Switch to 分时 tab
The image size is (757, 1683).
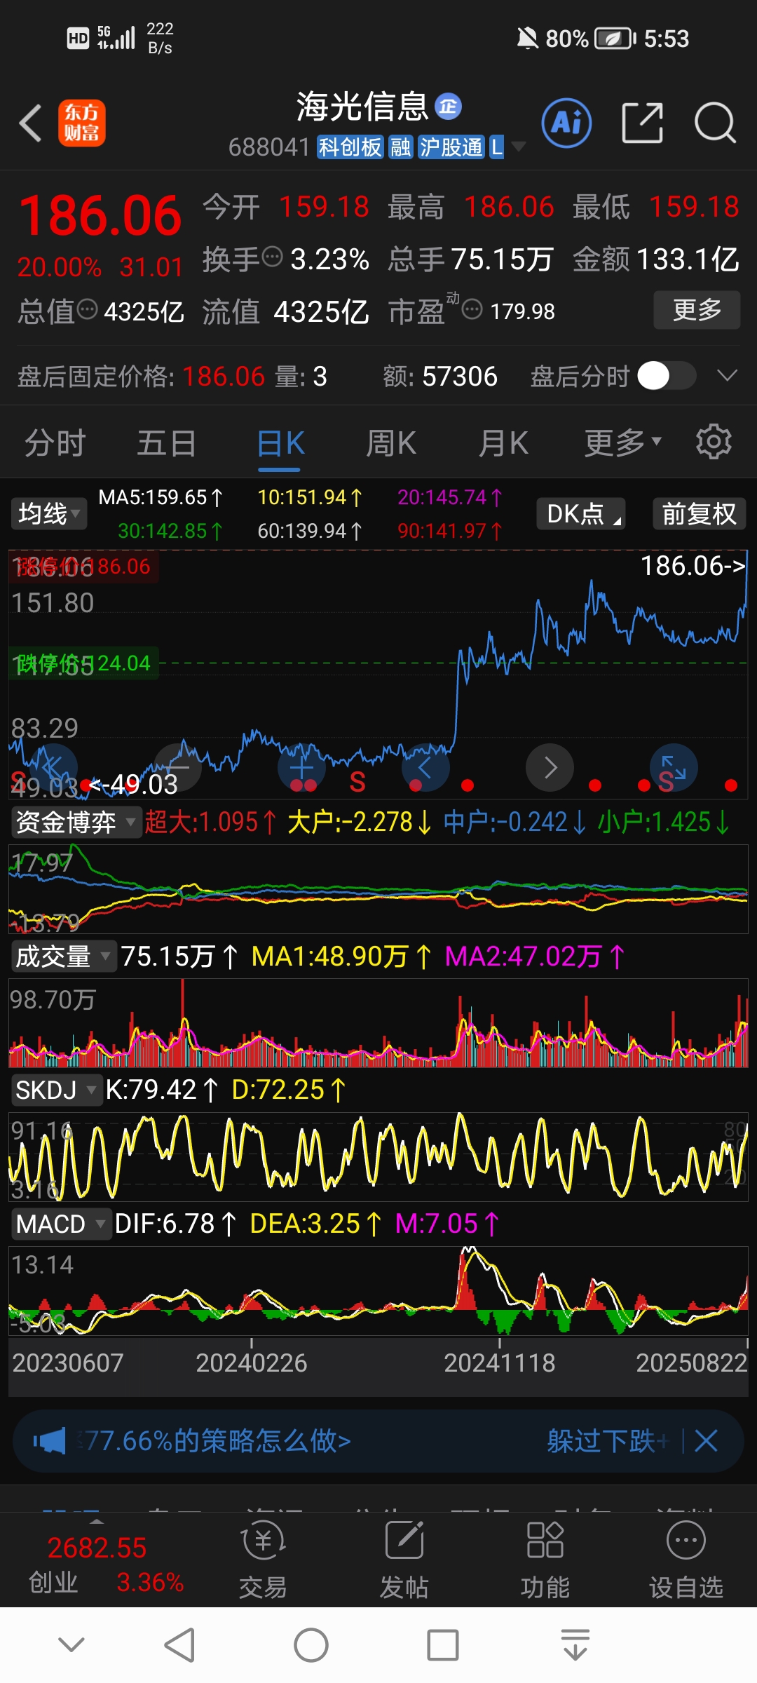(x=55, y=443)
